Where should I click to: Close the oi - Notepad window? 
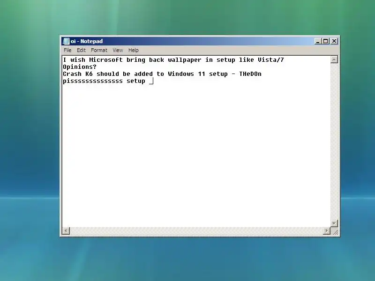[334, 41]
